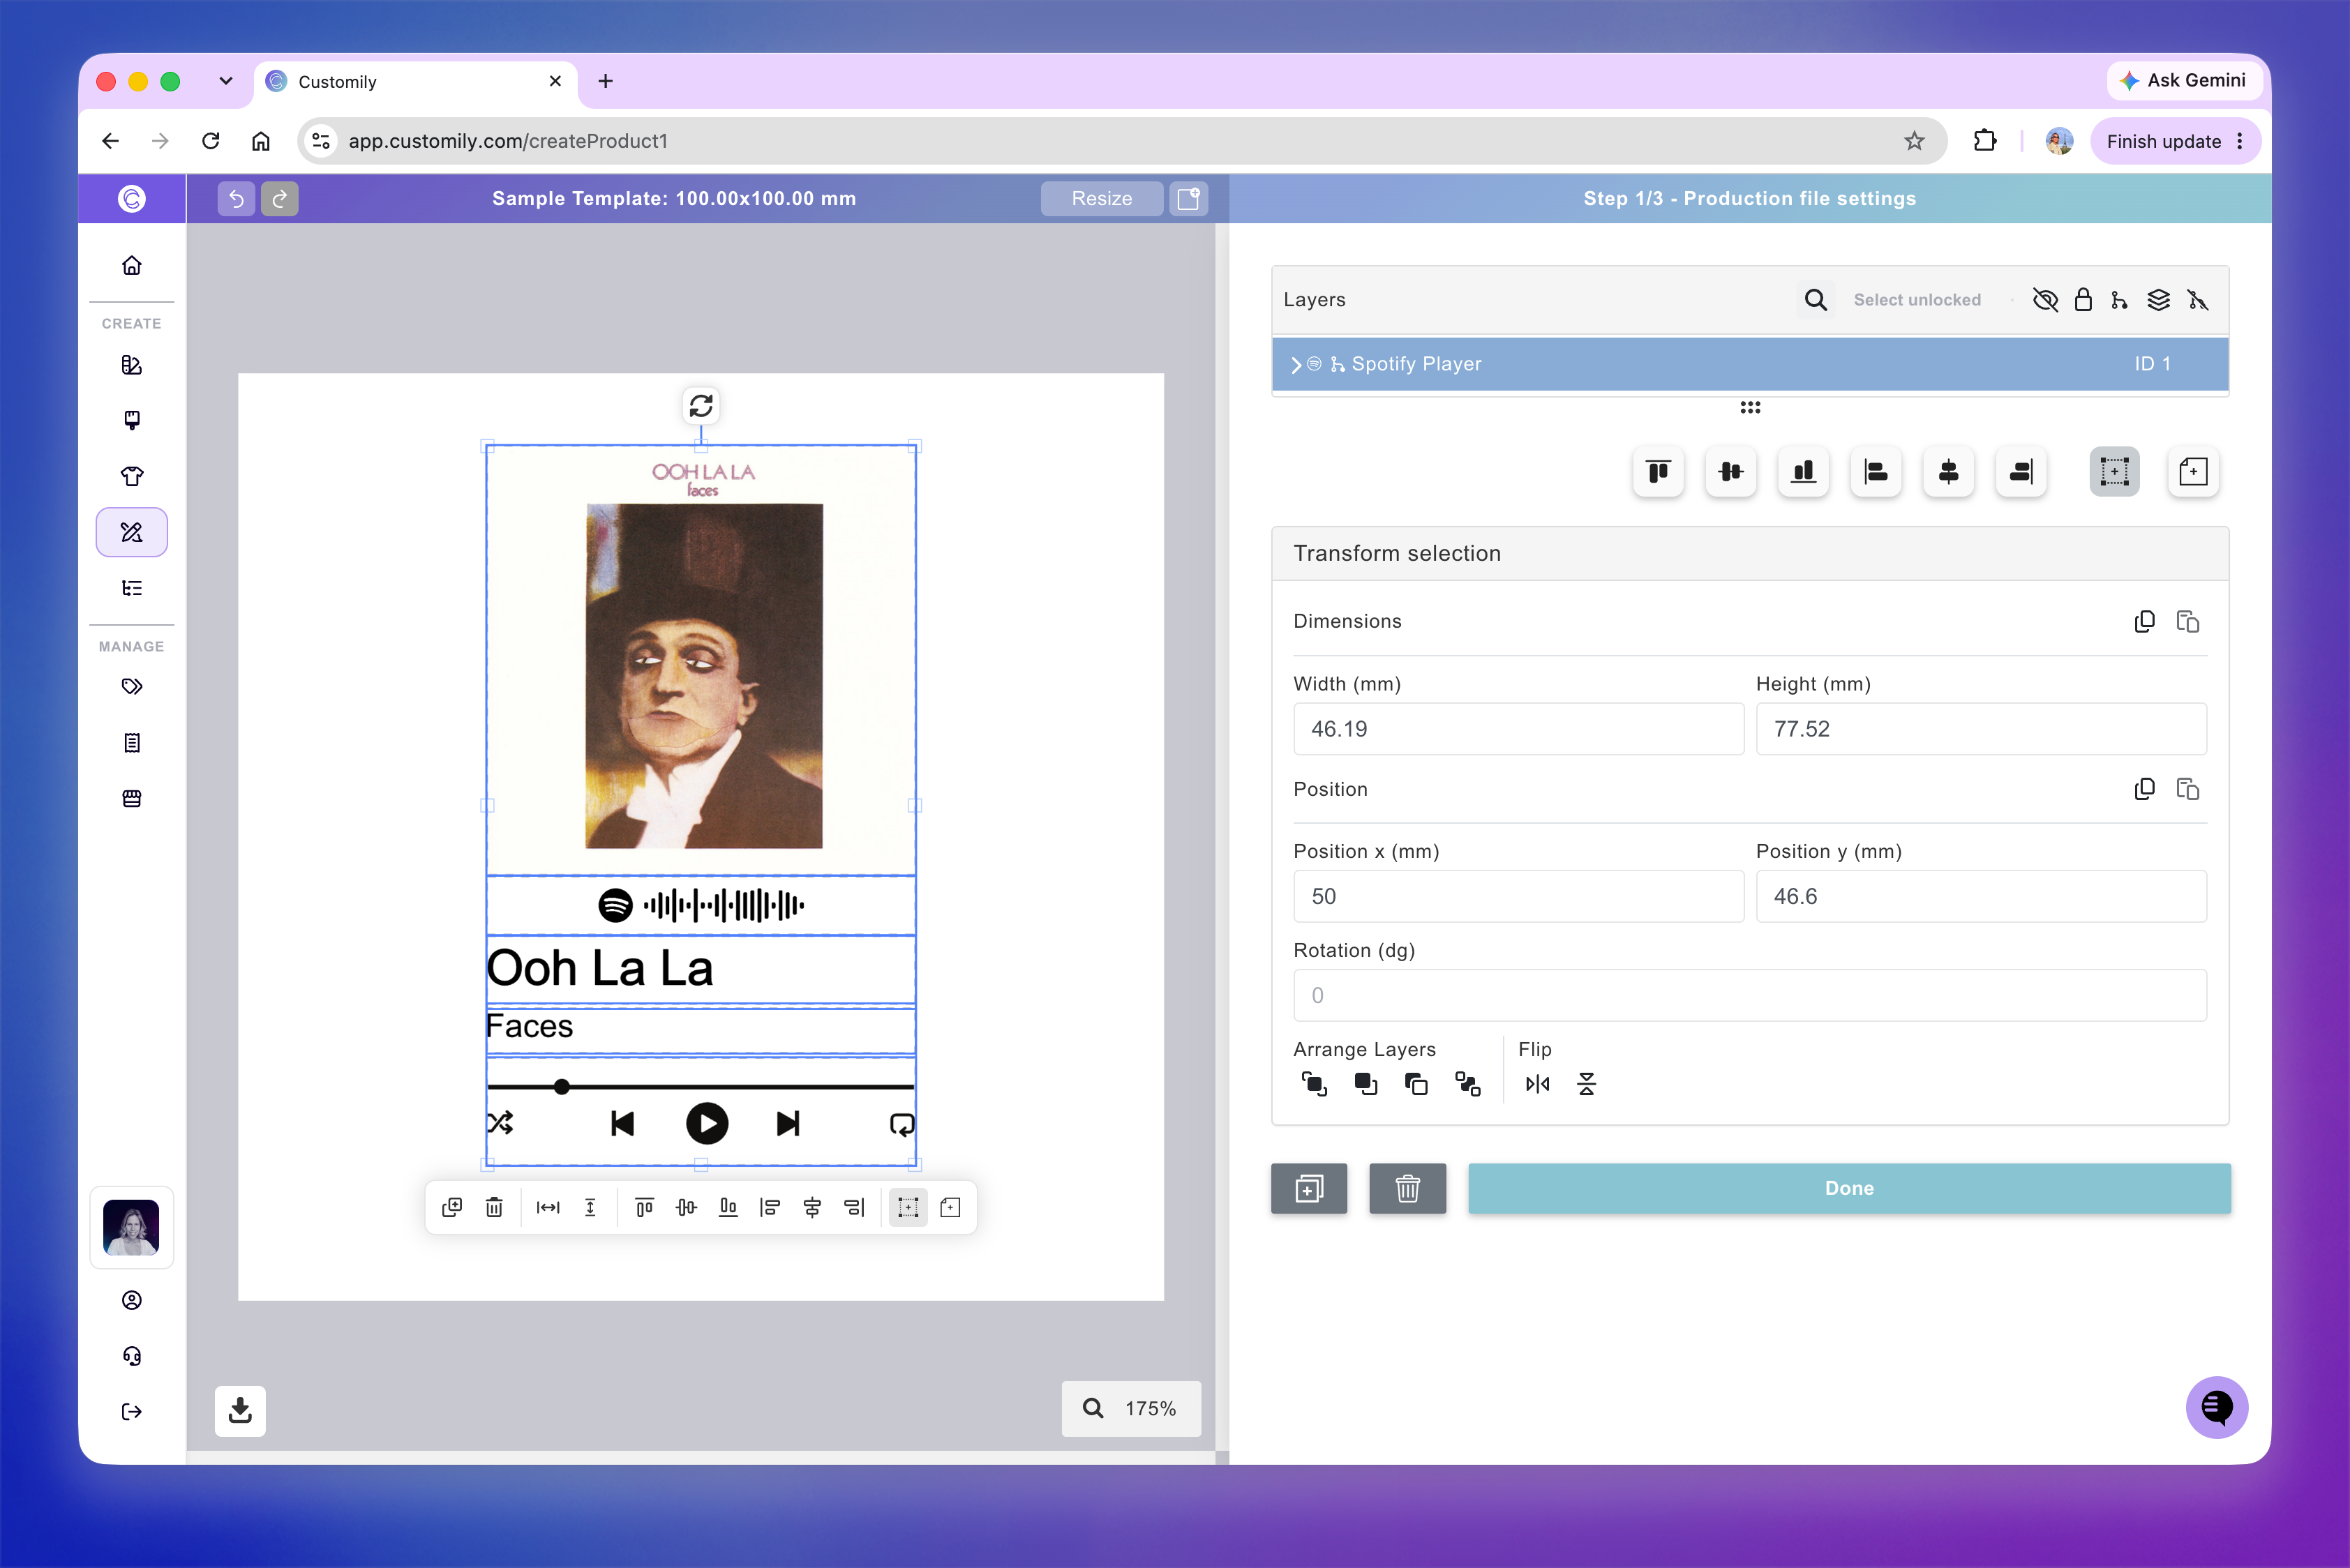The image size is (2350, 1568).
Task: Open the support headset icon
Action: [x=132, y=1355]
